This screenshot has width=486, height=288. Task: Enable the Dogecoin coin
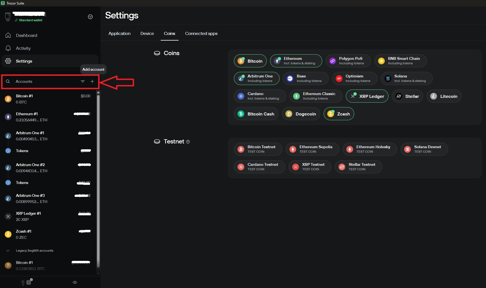point(301,114)
